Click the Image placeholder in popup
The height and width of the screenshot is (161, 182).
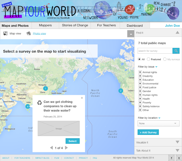point(59,128)
